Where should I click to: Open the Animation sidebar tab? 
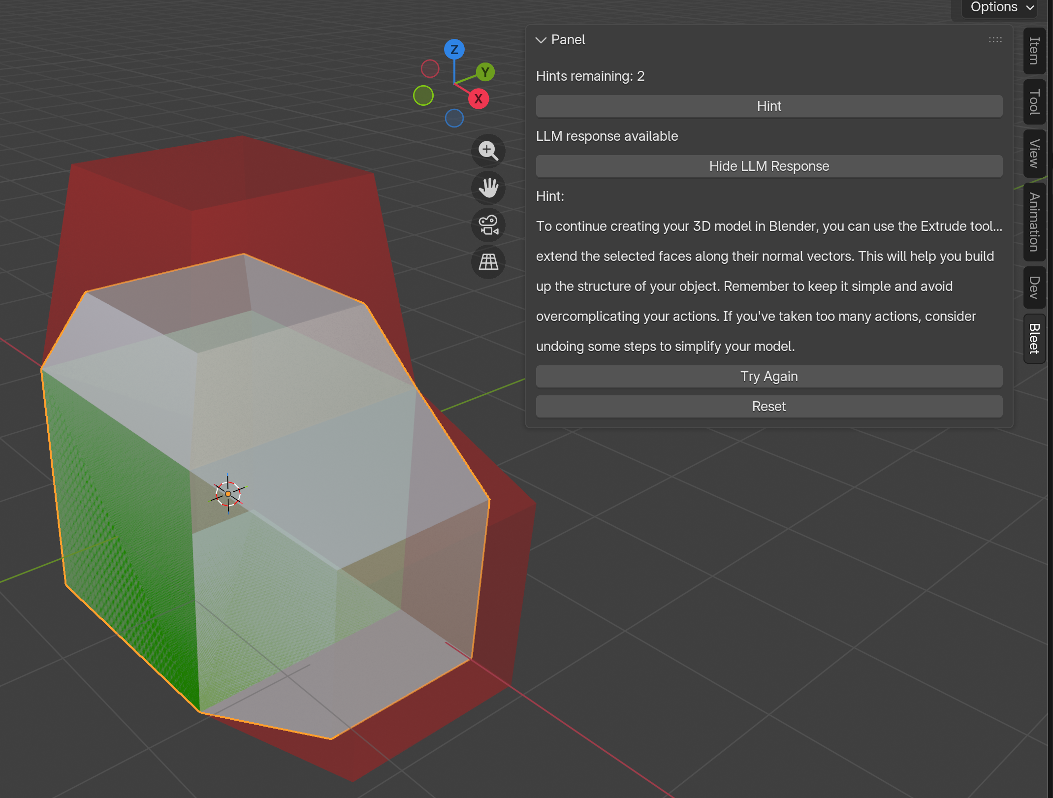coord(1034,222)
